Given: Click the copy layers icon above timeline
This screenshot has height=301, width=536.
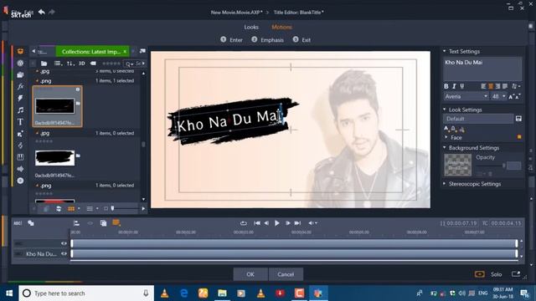Looking at the screenshot, I should coord(103,223).
